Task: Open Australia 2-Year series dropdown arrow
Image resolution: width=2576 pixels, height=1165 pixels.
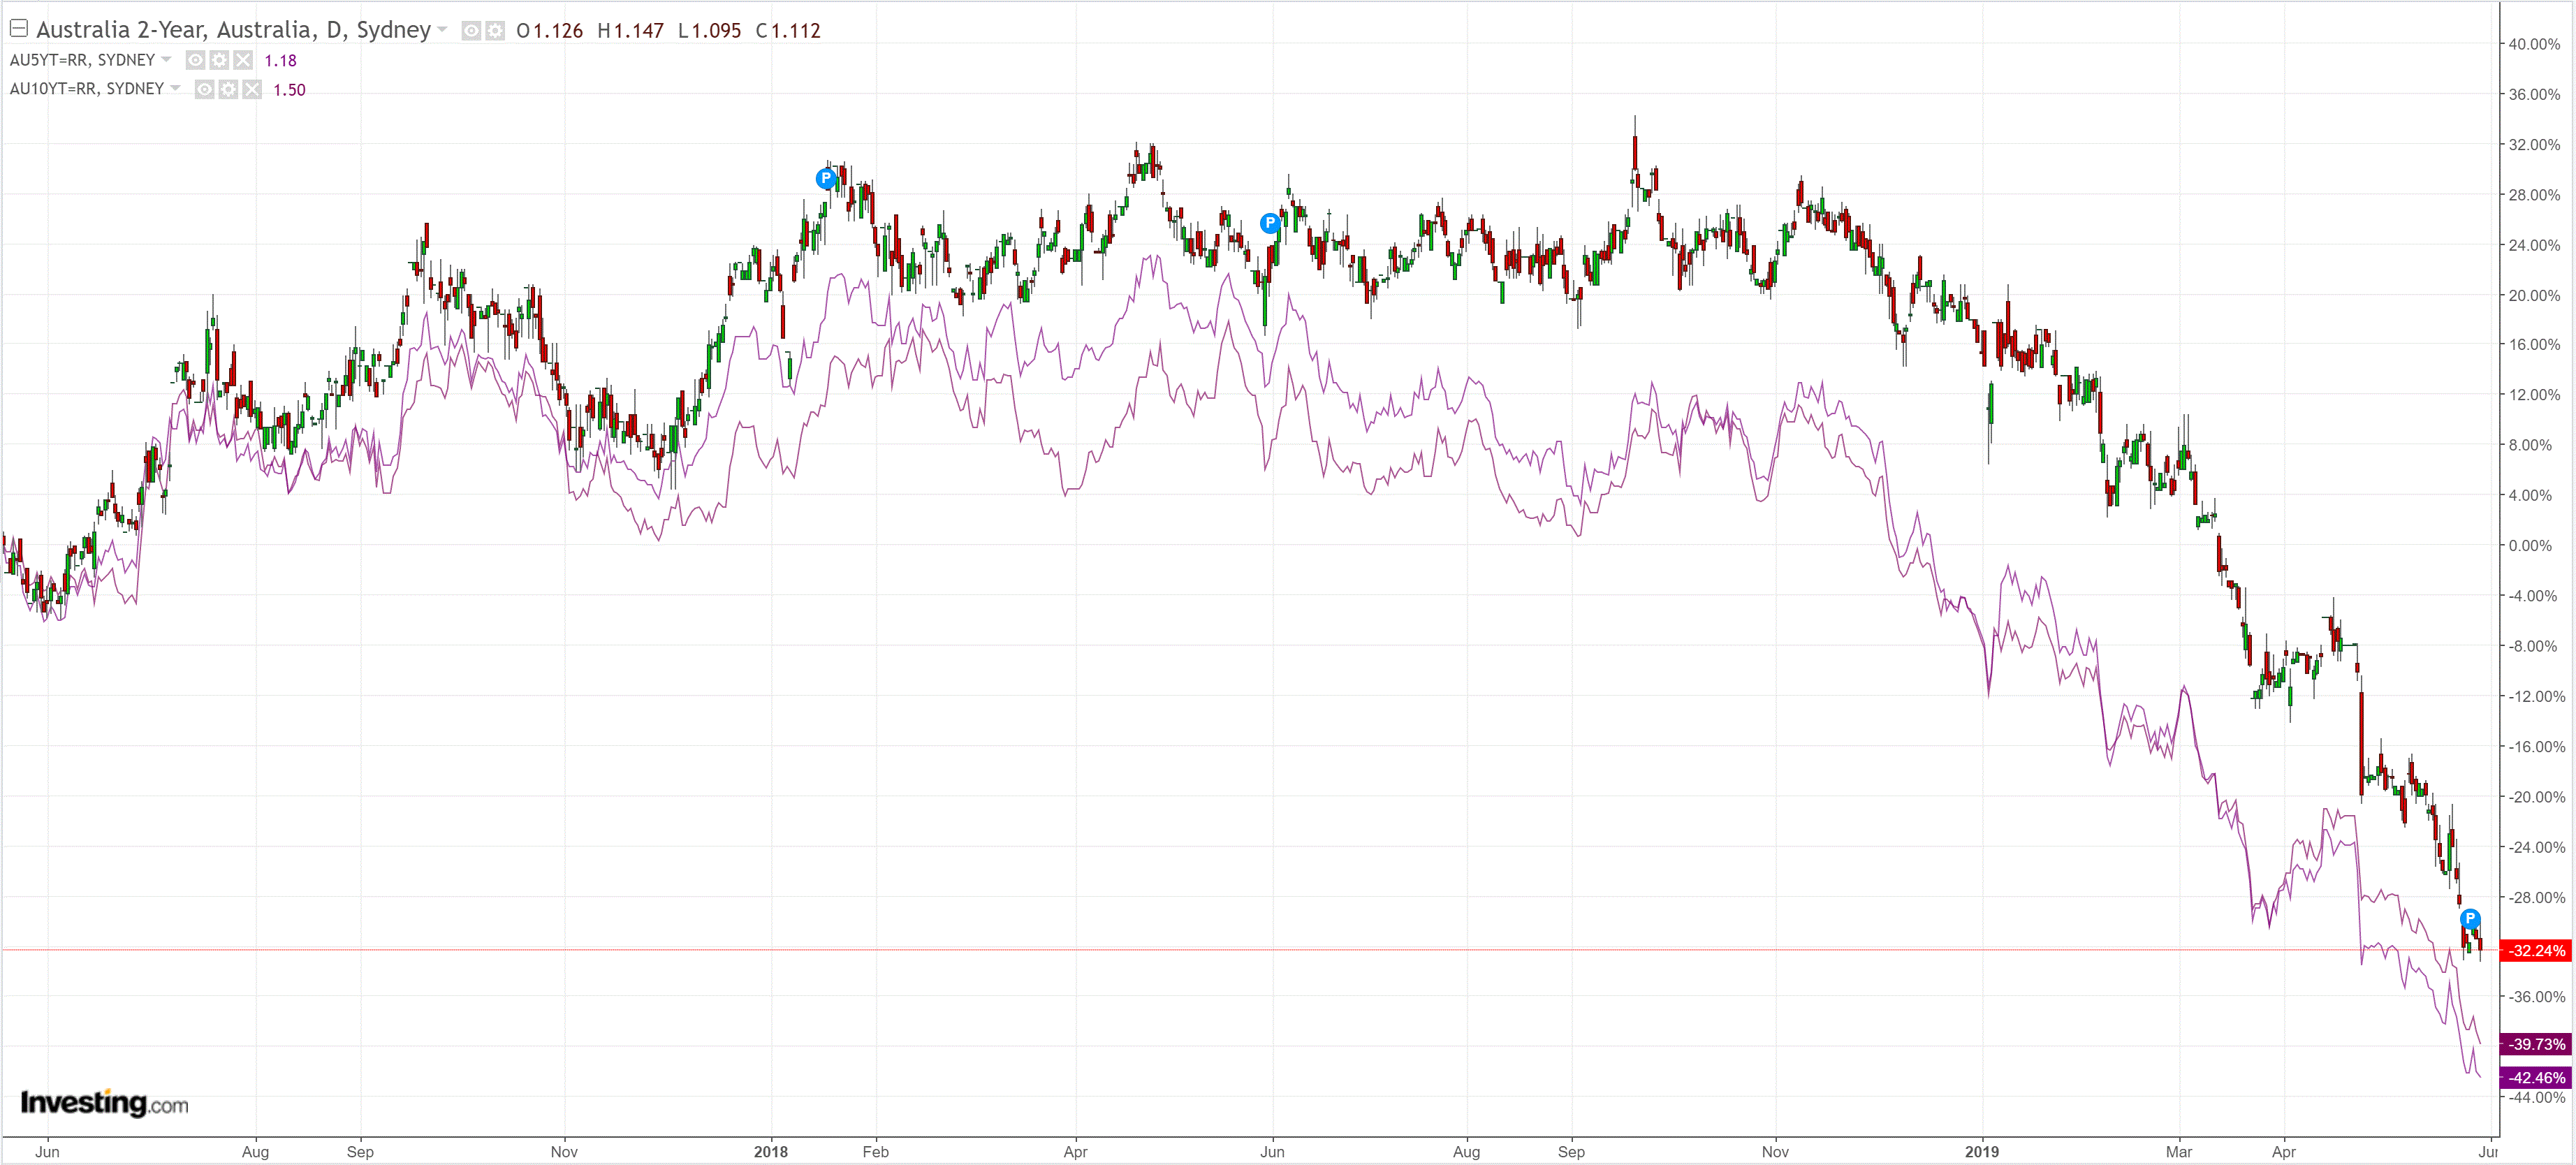Action: 442,30
